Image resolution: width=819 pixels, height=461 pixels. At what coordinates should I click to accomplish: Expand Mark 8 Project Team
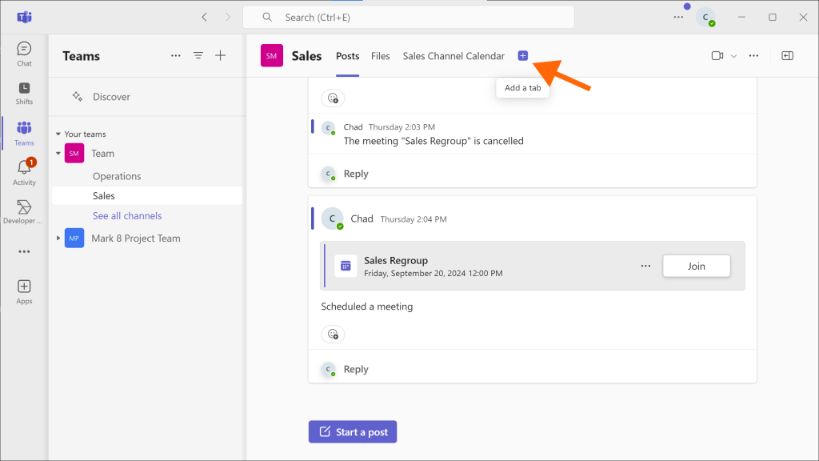pyautogui.click(x=58, y=238)
